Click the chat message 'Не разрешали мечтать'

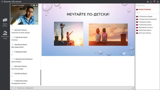[19, 83]
